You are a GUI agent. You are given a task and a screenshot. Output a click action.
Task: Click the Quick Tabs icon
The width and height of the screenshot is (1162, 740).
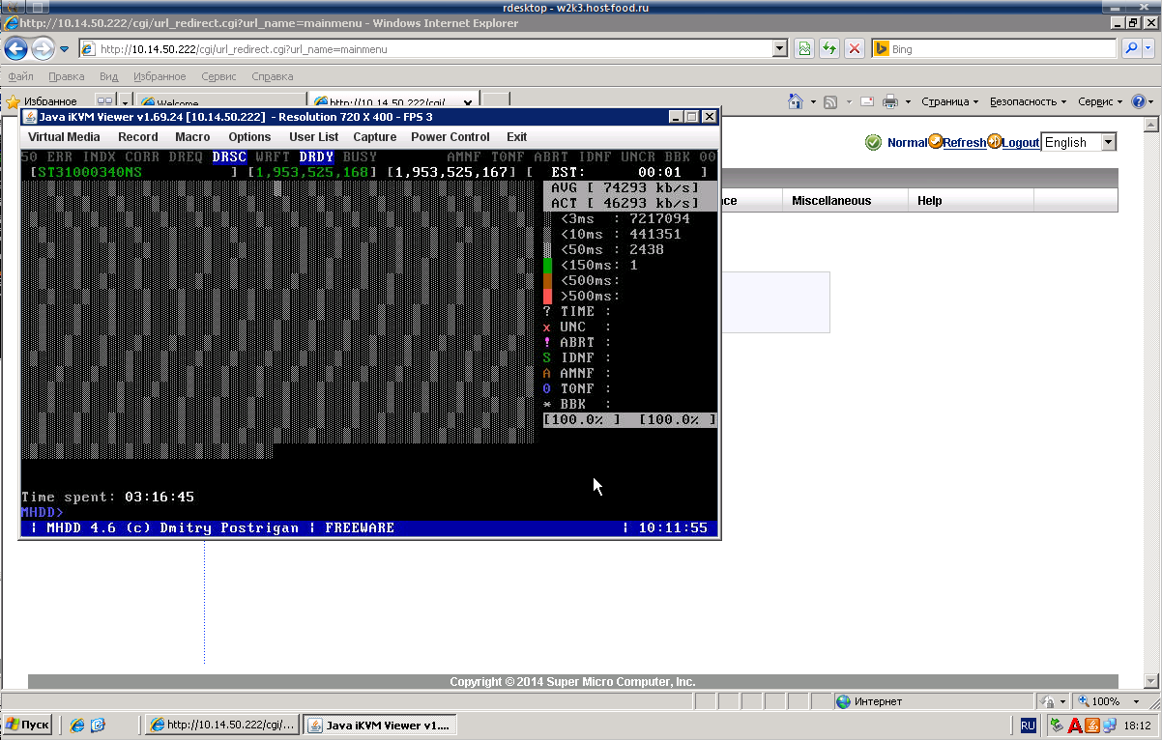pyautogui.click(x=105, y=101)
